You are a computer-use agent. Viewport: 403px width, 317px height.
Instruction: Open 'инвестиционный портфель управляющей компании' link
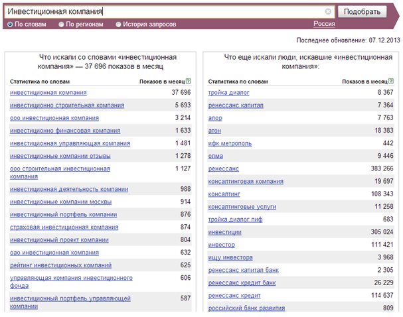tap(70, 302)
